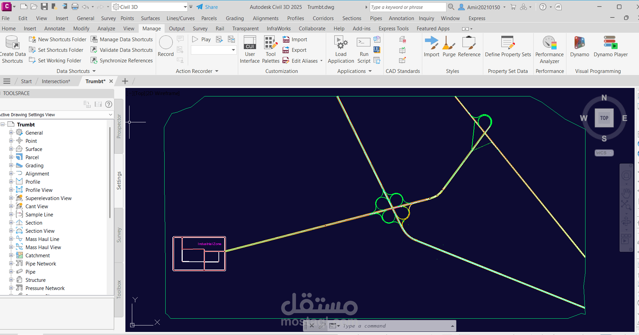Click the Pan hand tool in navigation bar
This screenshot has height=335, width=639.
point(626,193)
